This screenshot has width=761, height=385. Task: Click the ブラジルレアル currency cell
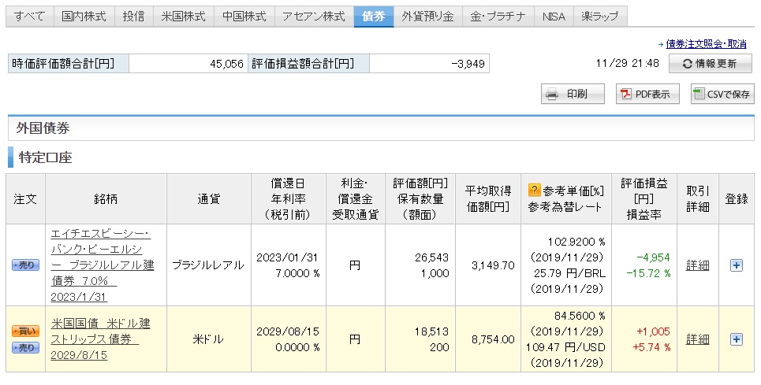point(208,265)
